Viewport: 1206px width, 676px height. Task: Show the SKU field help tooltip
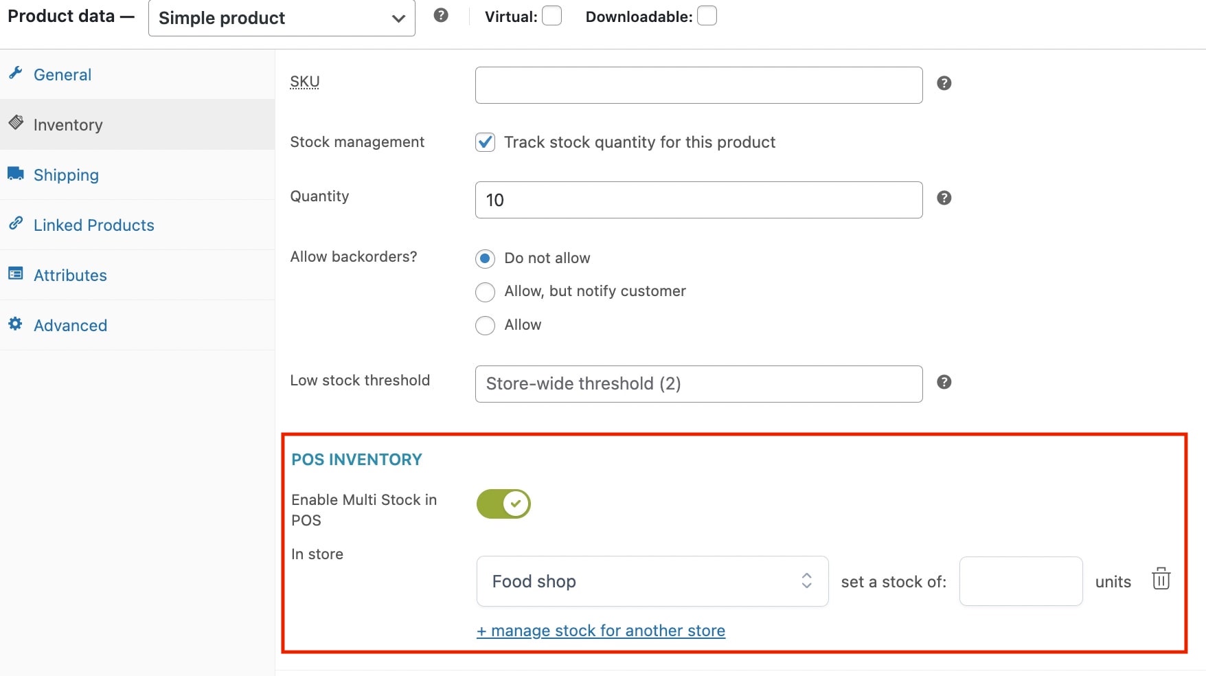[x=944, y=83]
